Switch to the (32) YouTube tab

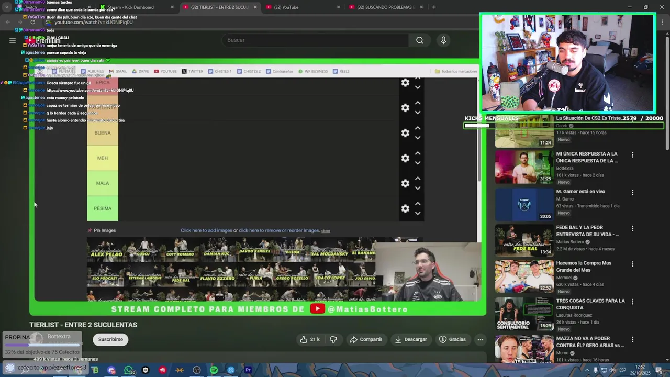(x=303, y=7)
